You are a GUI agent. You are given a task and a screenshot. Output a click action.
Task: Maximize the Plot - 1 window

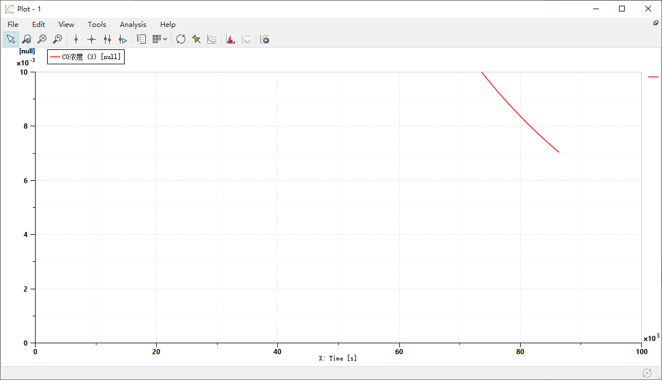tap(622, 9)
